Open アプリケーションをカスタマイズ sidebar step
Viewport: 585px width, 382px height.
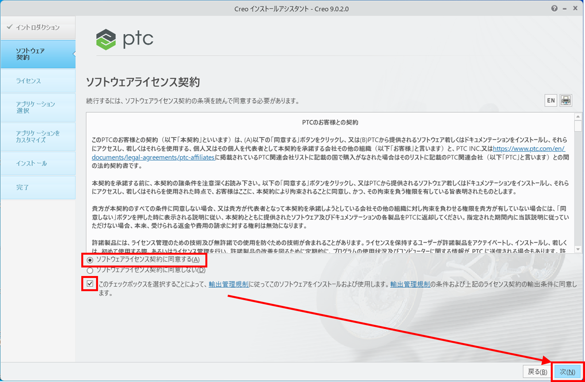(x=38, y=137)
